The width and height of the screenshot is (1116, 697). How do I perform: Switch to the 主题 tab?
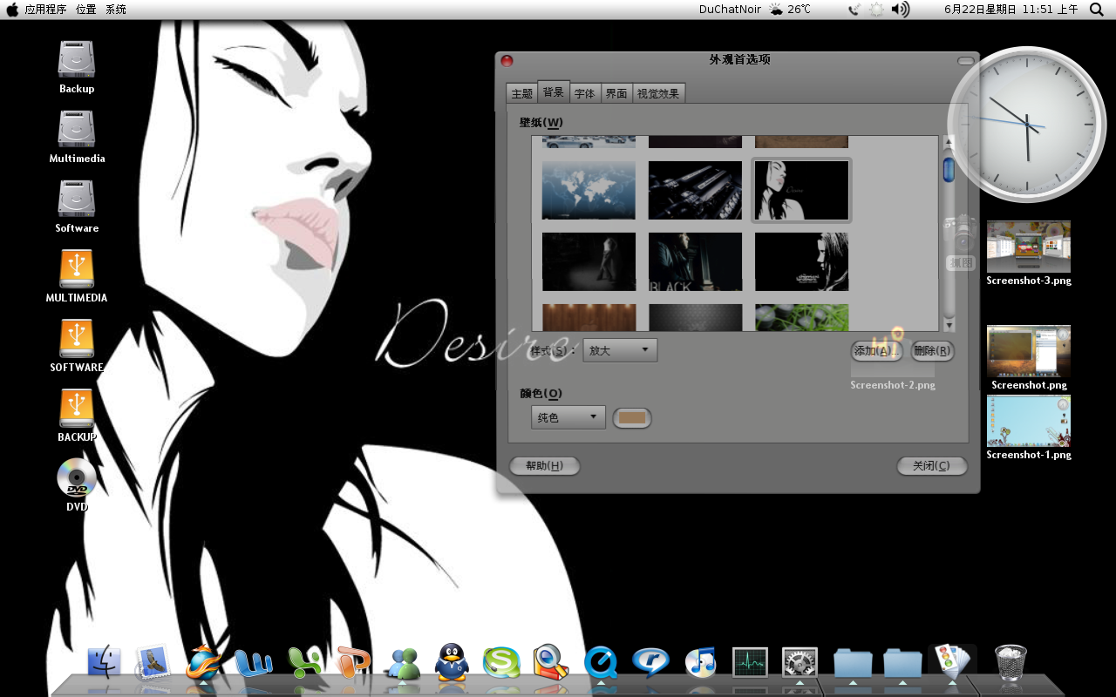click(521, 93)
